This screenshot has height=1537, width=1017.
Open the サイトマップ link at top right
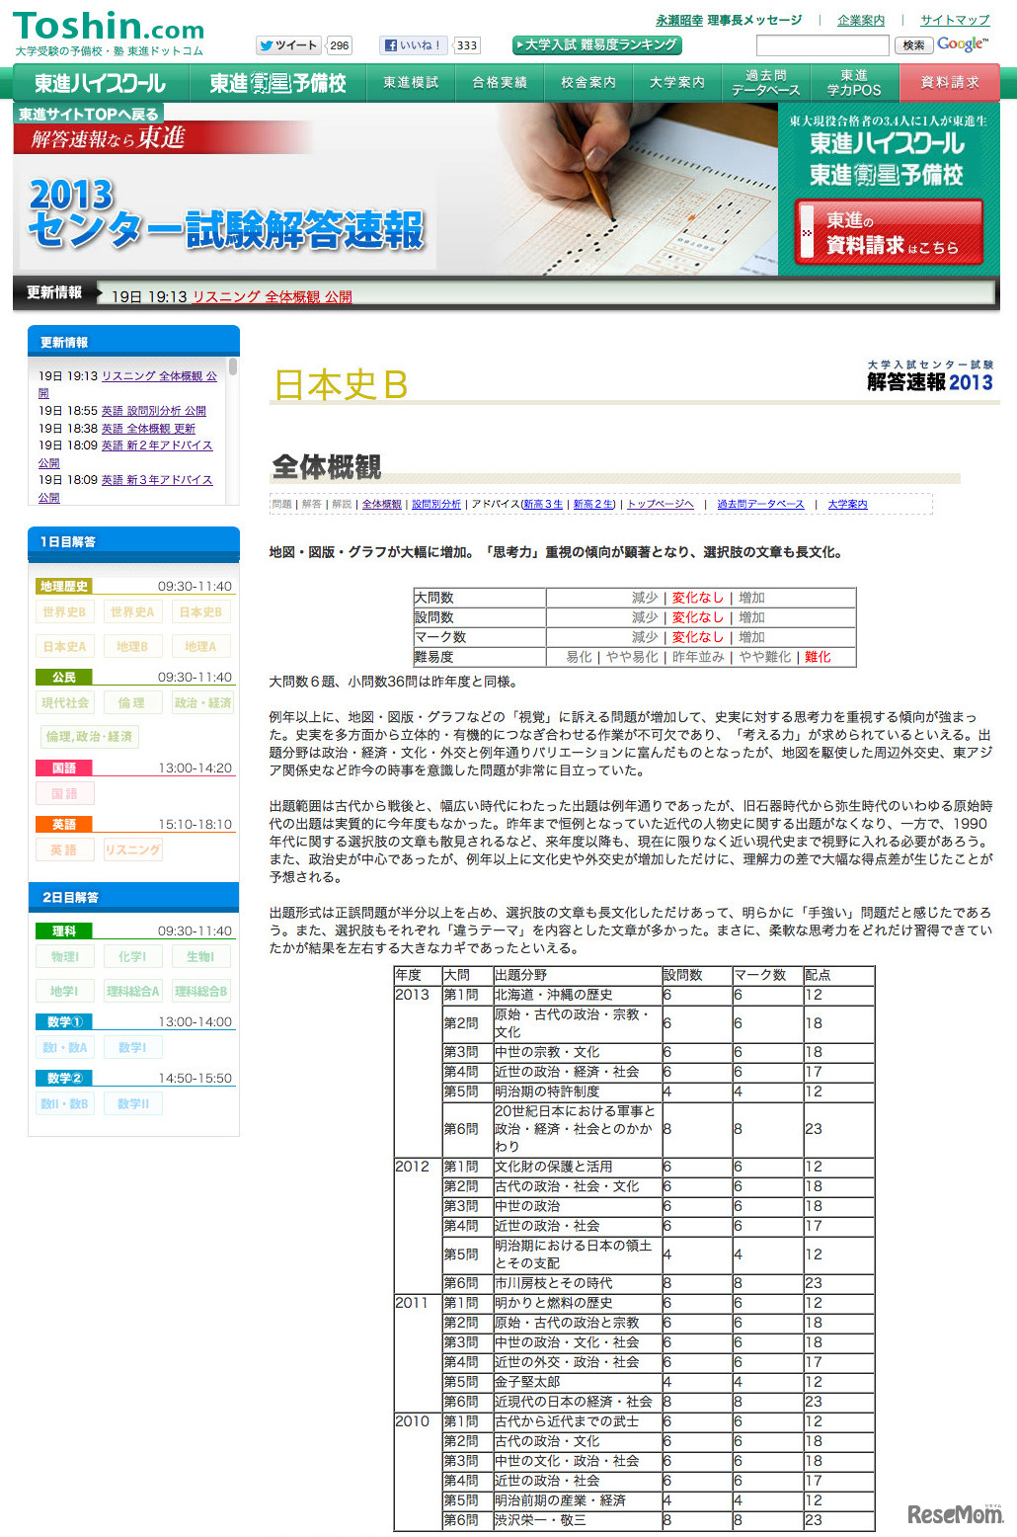pos(954,20)
